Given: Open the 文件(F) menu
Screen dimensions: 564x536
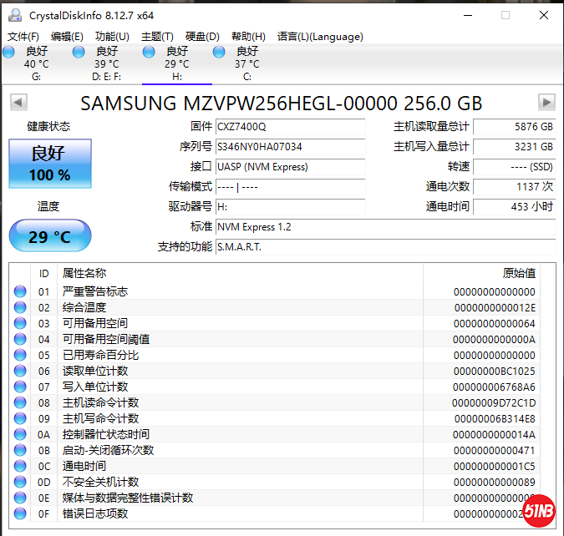Looking at the screenshot, I should pyautogui.click(x=23, y=37).
